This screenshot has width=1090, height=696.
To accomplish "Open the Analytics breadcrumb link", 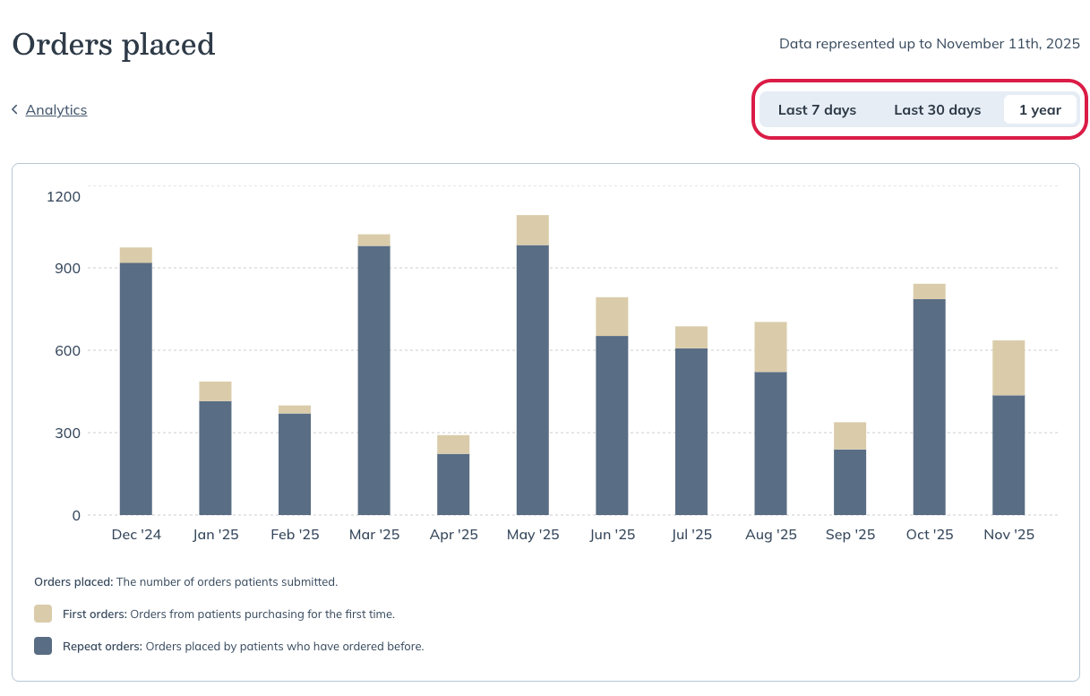I will [x=56, y=109].
